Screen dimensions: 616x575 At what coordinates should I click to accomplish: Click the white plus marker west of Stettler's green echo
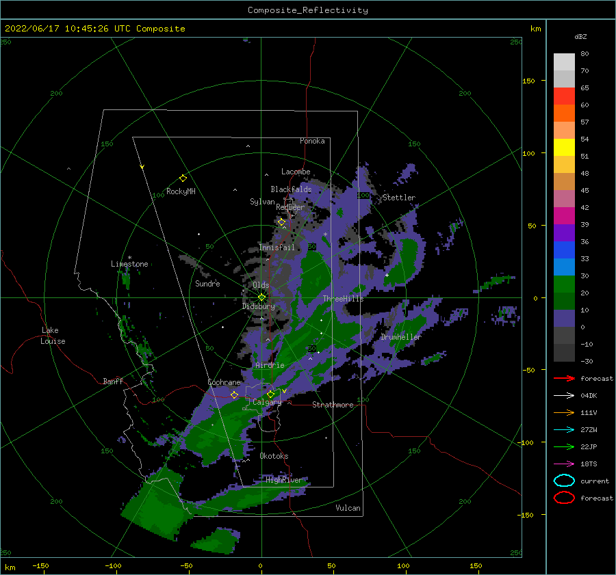coord(387,275)
